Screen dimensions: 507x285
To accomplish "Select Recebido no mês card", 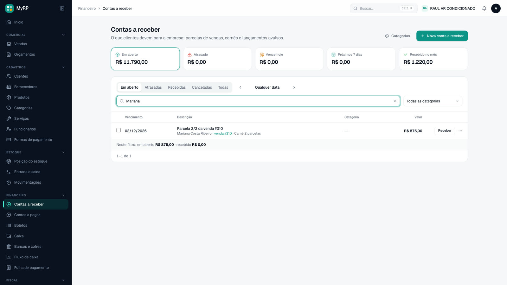I will [x=433, y=59].
